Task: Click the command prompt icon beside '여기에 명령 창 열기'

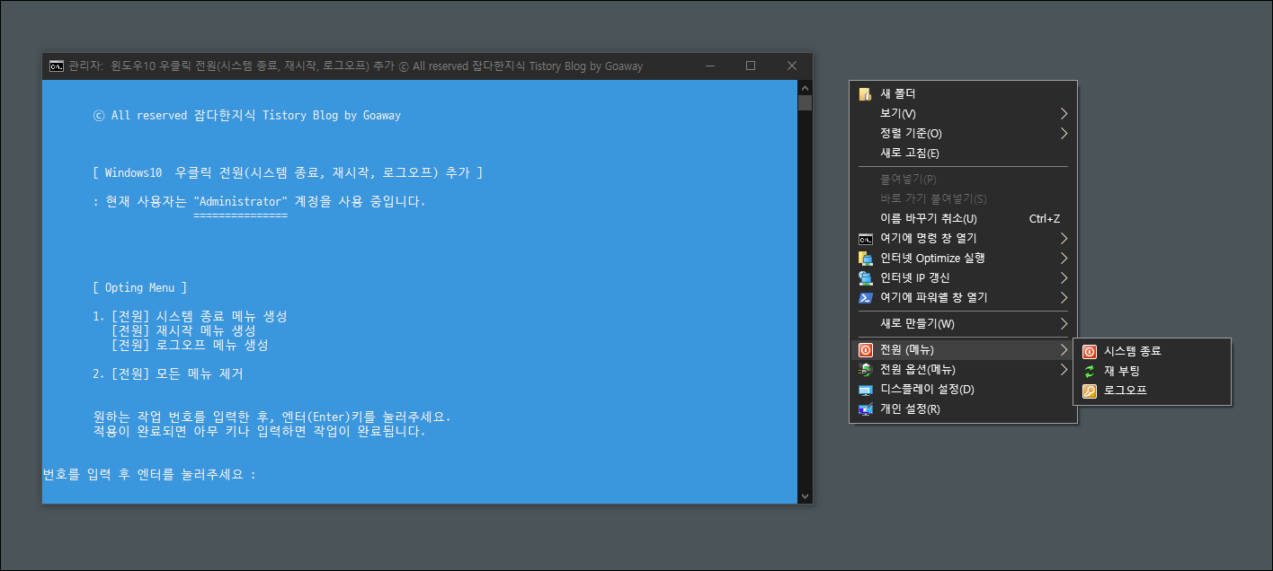Action: point(866,239)
